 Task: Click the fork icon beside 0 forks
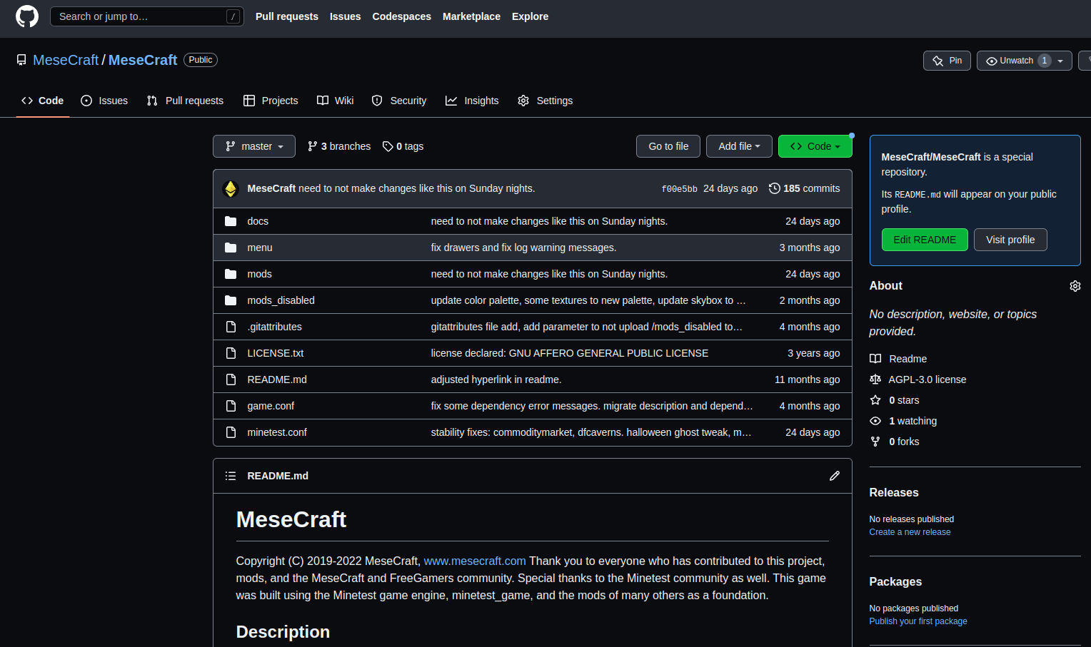pyautogui.click(x=875, y=442)
